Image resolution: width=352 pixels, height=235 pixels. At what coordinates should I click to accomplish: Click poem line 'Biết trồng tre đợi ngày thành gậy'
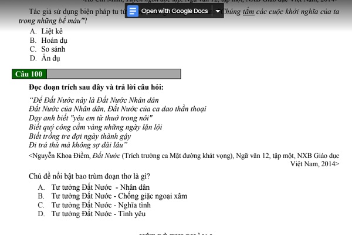(x=80, y=136)
